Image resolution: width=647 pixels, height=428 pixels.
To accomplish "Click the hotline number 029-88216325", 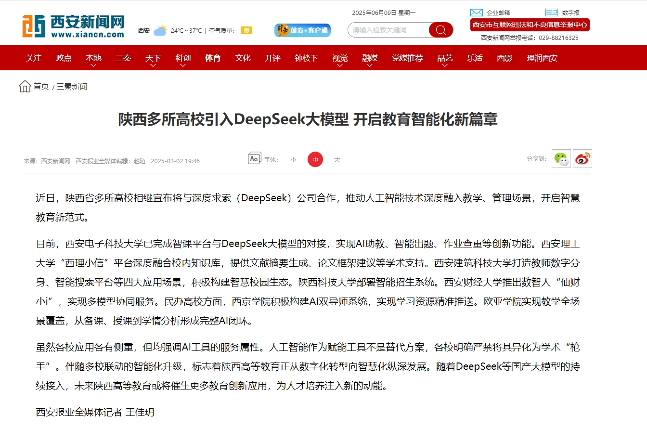I will click(558, 38).
